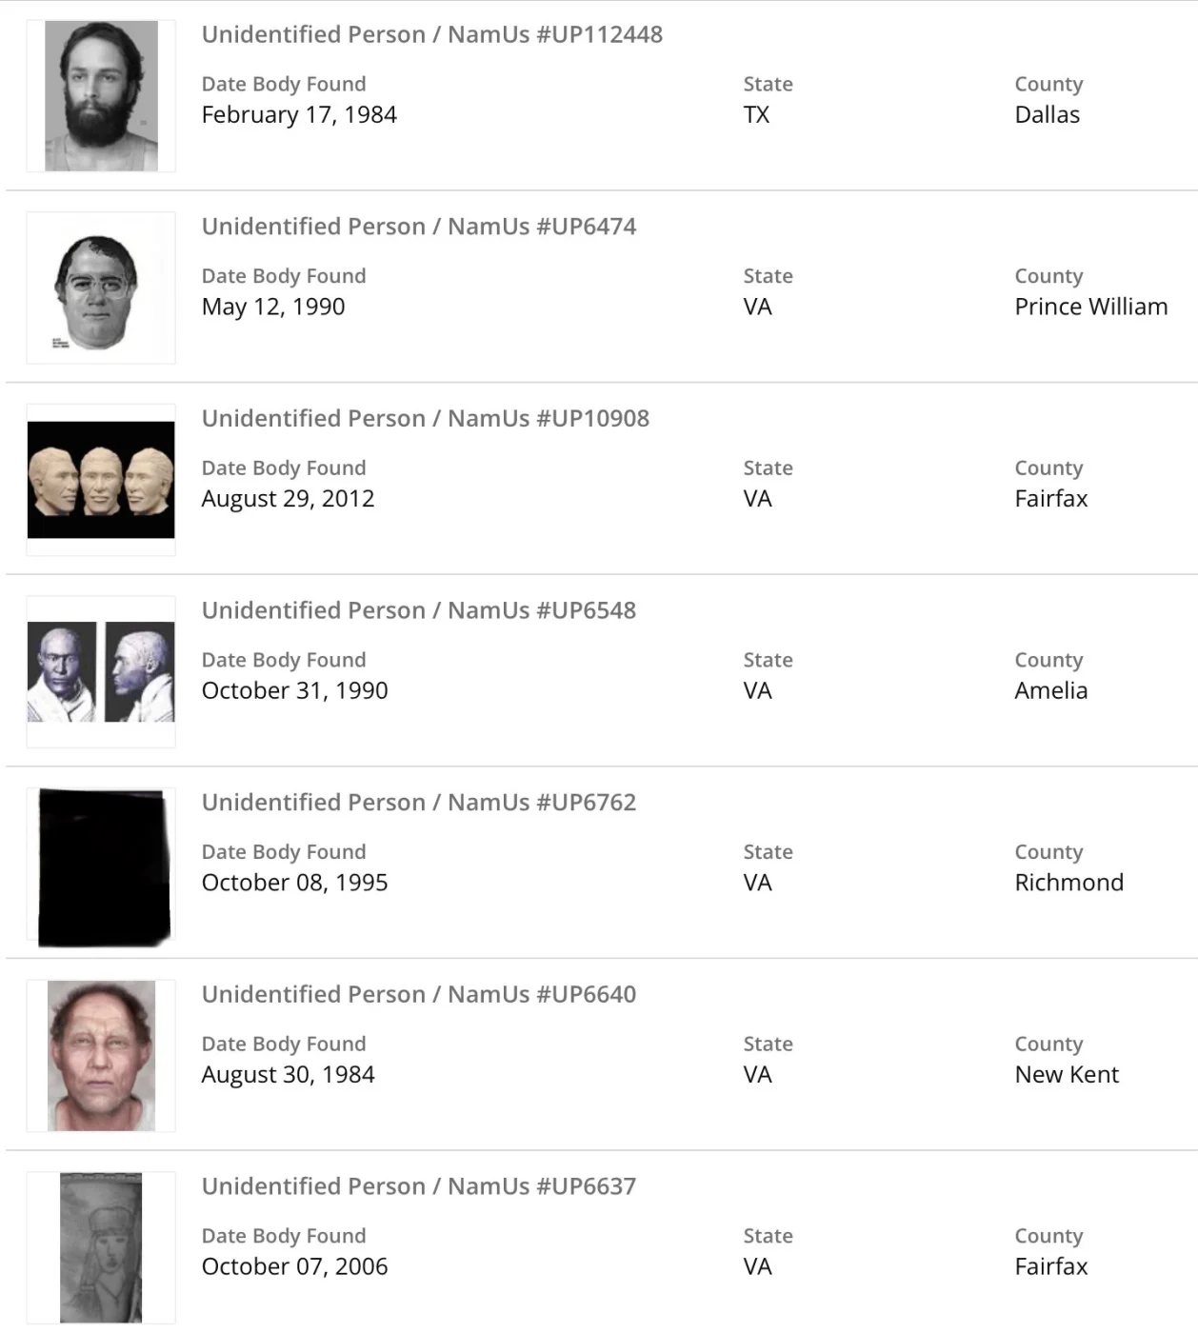The height and width of the screenshot is (1333, 1198).
Task: Click the New Kent county value
Action: 1067,1075
